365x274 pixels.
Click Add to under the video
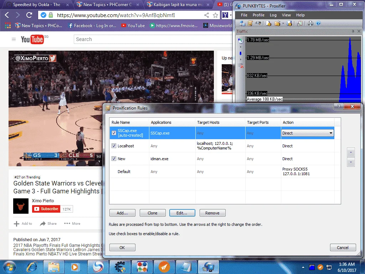pyautogui.click(x=23, y=223)
